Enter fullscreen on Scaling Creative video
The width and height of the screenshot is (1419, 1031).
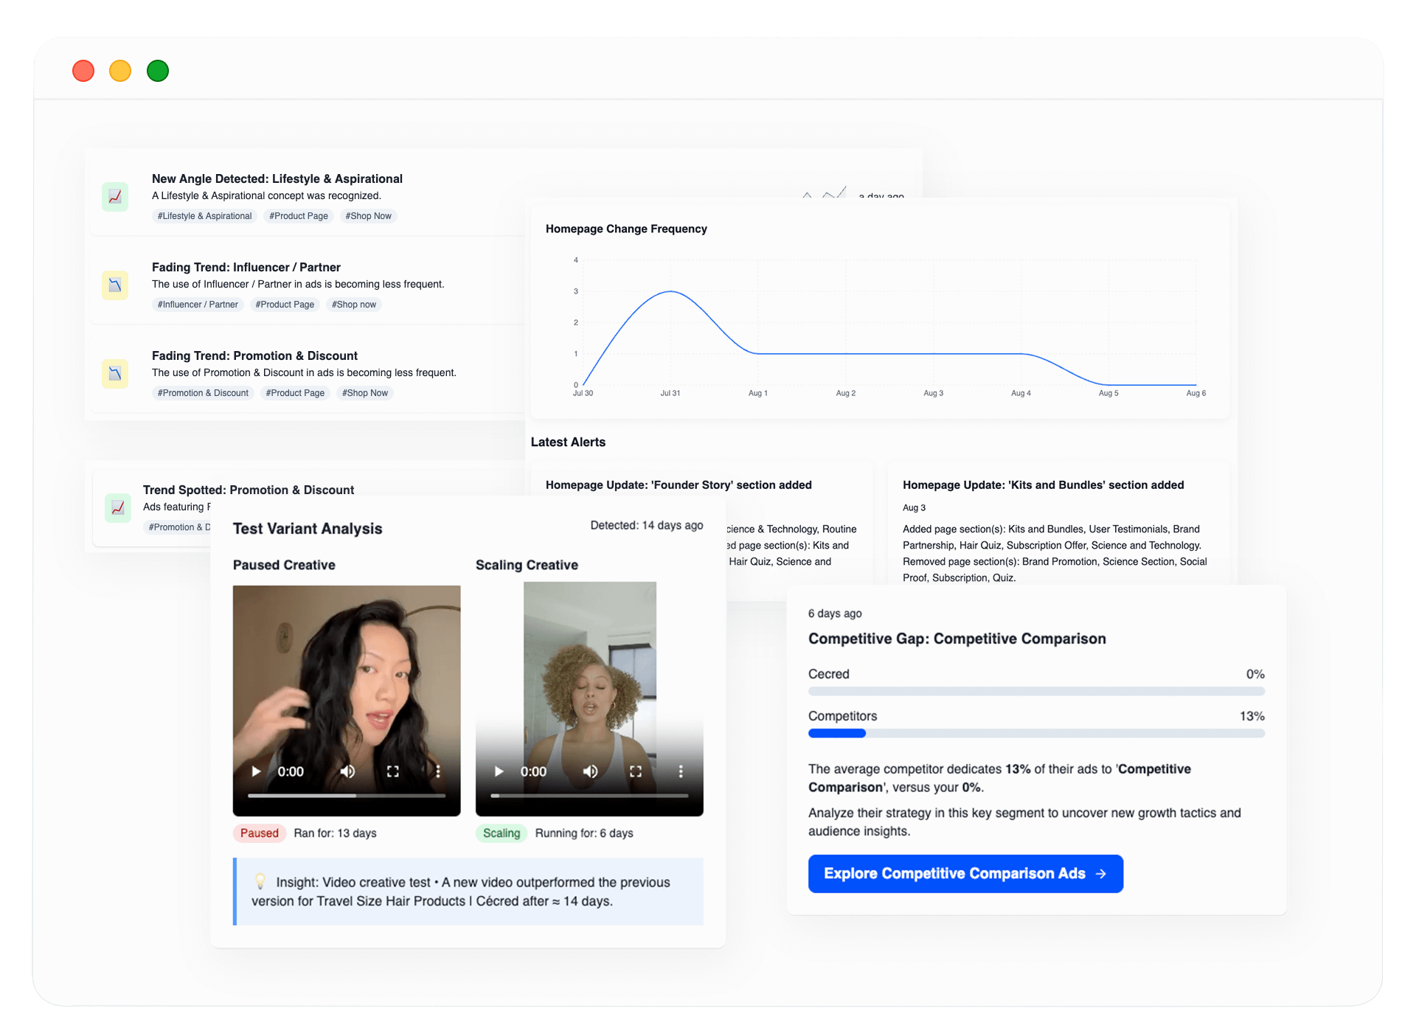point(636,771)
